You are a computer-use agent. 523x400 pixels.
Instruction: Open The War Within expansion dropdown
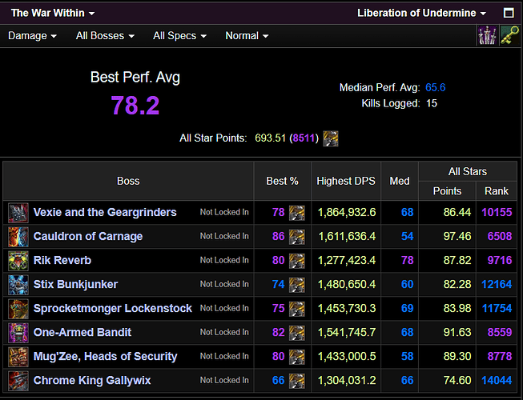tap(53, 13)
